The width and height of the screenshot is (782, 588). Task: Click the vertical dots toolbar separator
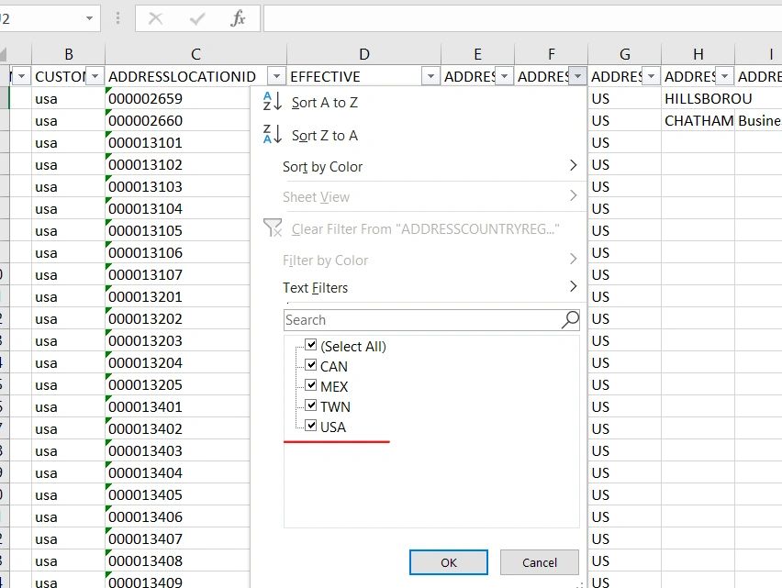(119, 16)
